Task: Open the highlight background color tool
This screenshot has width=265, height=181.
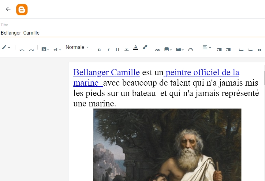Action: click(145, 47)
